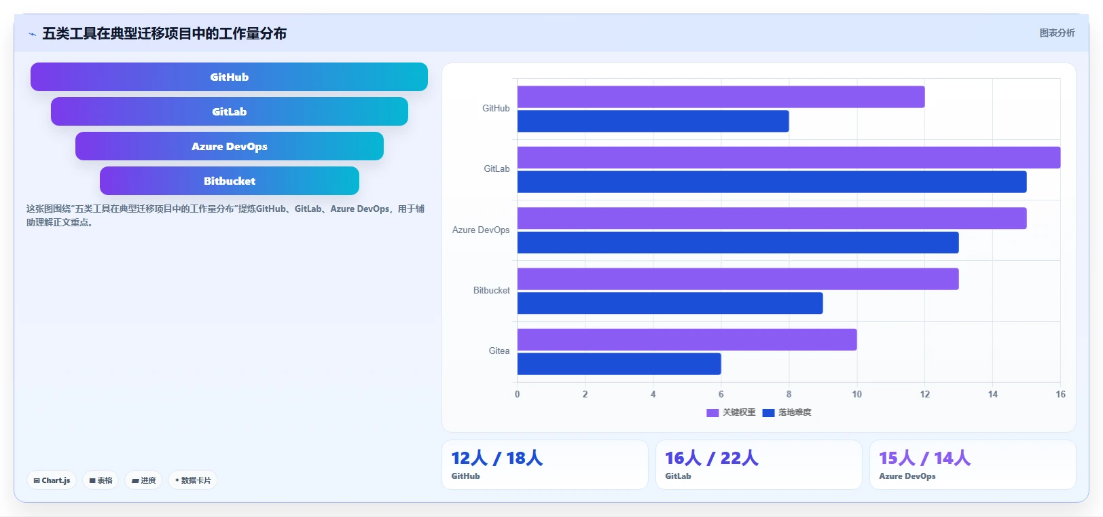1103x517 pixels.
Task: Click the 4 tick on the horizontal axis
Action: pos(653,394)
